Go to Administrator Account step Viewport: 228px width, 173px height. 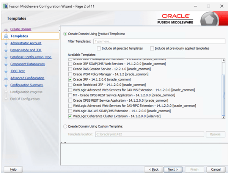coord(26,43)
